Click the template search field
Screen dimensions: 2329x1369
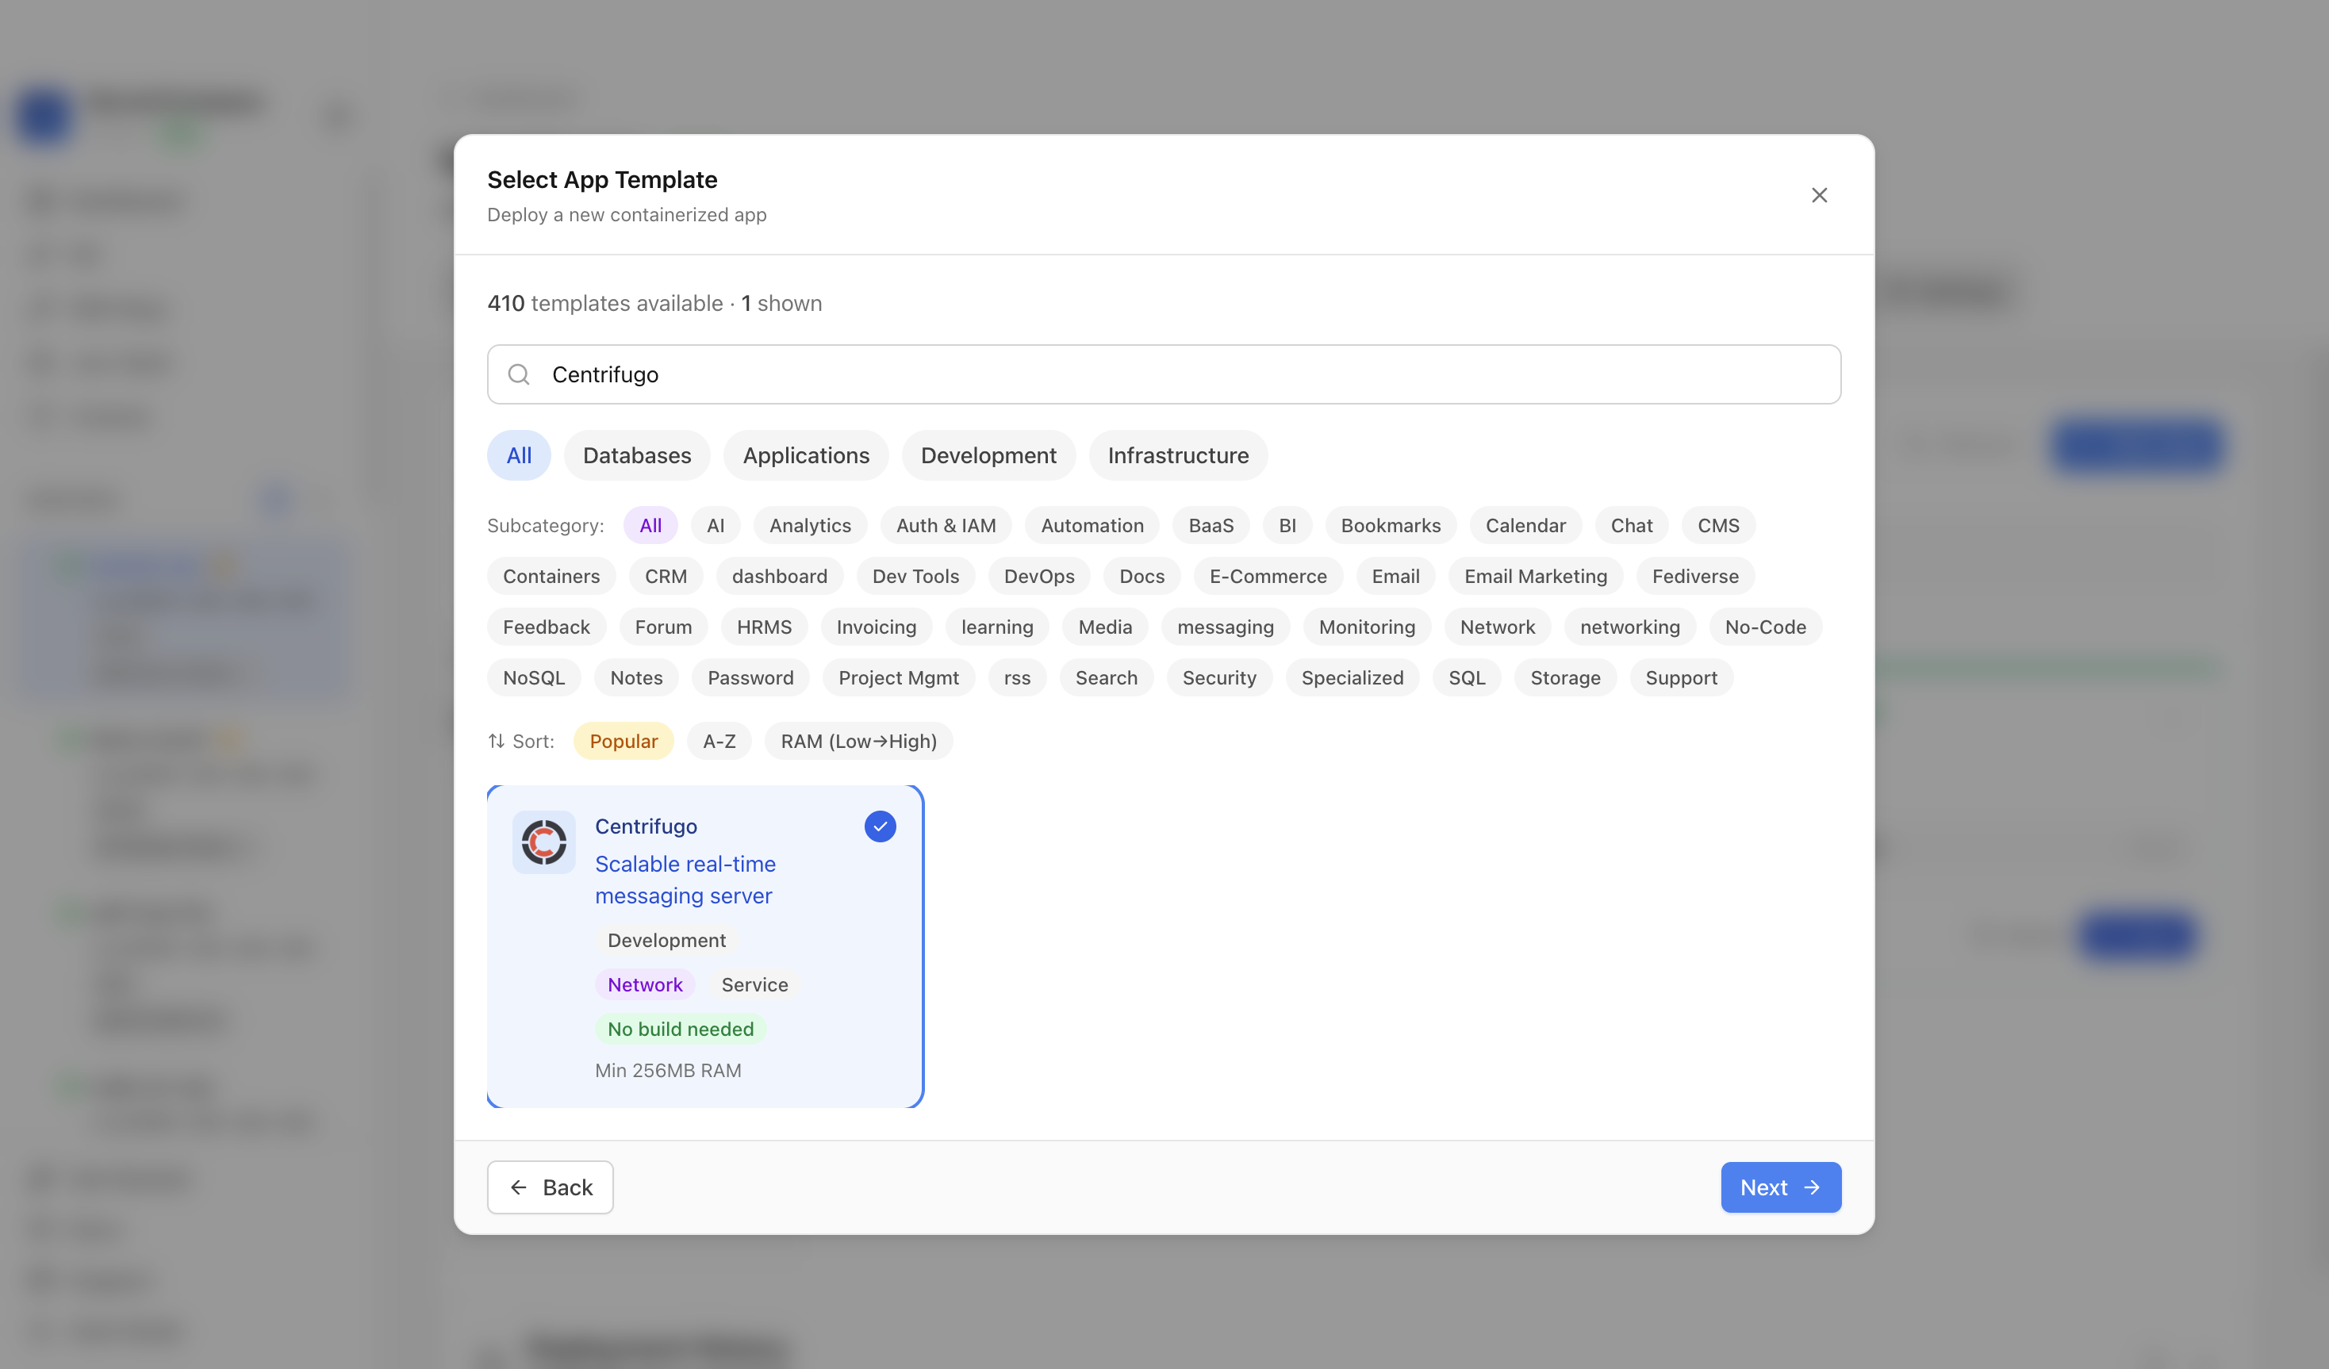[x=1164, y=374]
